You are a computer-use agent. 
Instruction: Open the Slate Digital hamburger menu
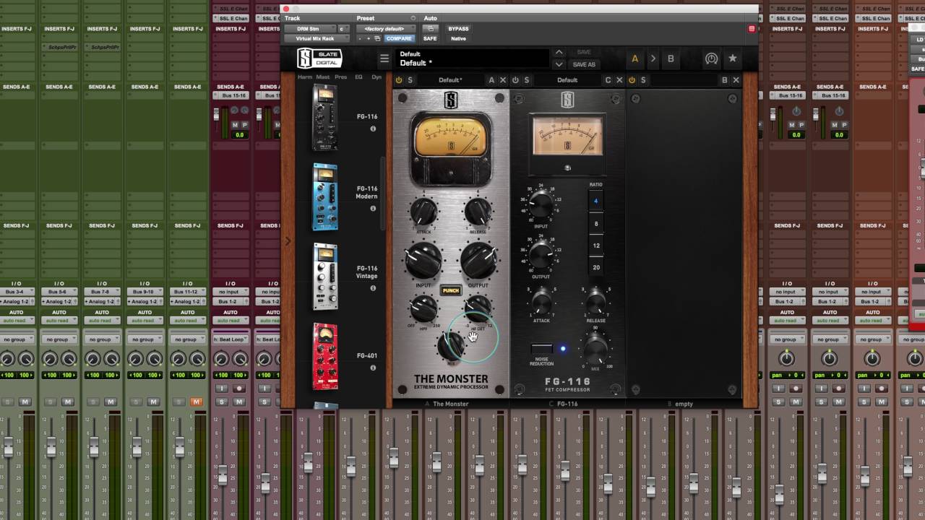coord(384,59)
